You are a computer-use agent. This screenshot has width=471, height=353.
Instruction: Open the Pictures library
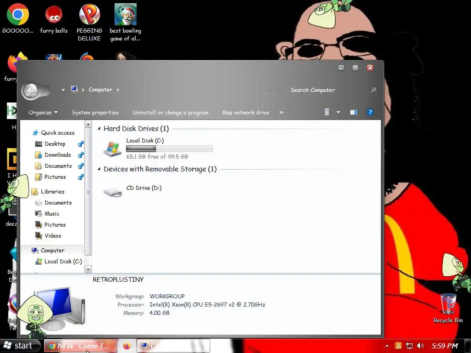click(x=51, y=225)
